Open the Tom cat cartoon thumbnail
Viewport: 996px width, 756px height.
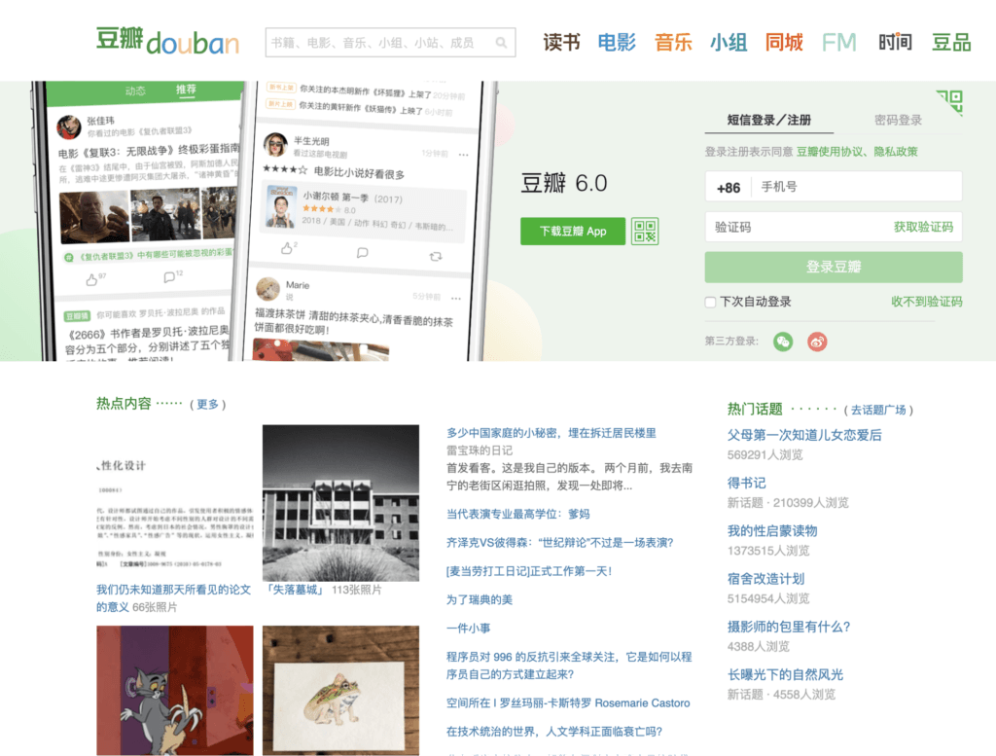tap(175, 691)
